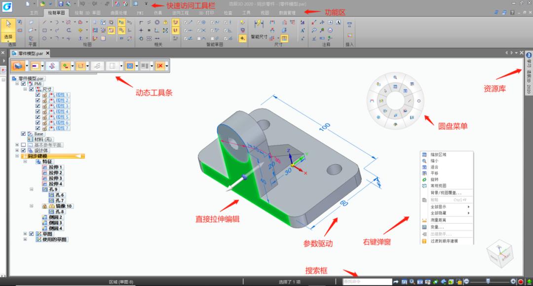Image resolution: width=533 pixels, height=286 pixels.
Task: Click the zoom slider on the status bar
Action: click(488, 281)
